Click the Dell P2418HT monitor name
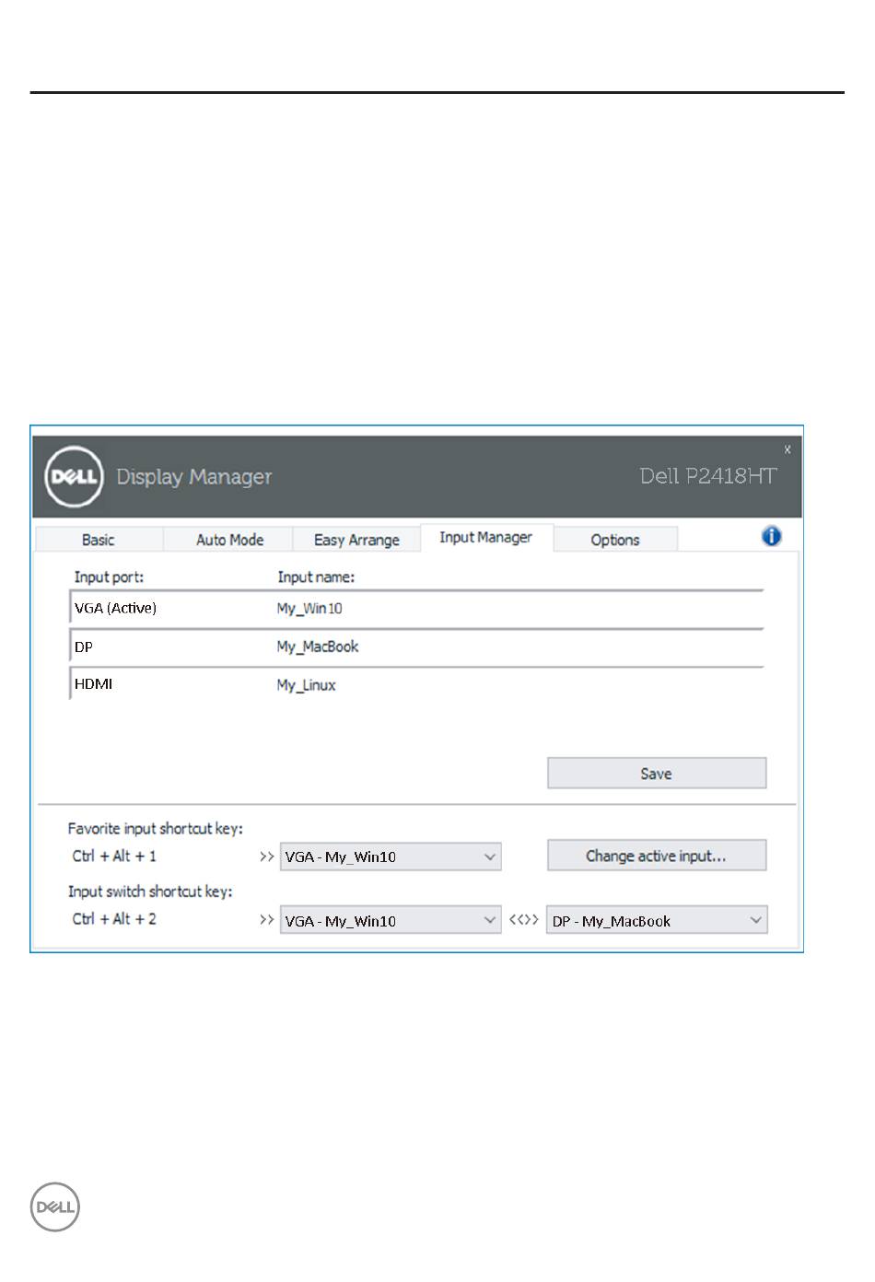This screenshot has width=875, height=1282. 708,476
